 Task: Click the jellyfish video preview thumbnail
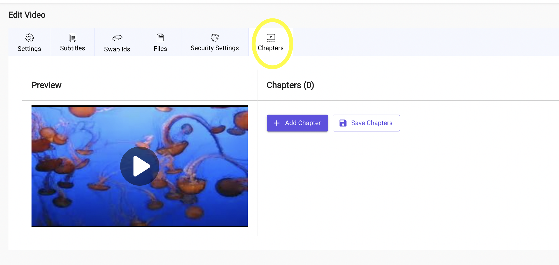140,166
